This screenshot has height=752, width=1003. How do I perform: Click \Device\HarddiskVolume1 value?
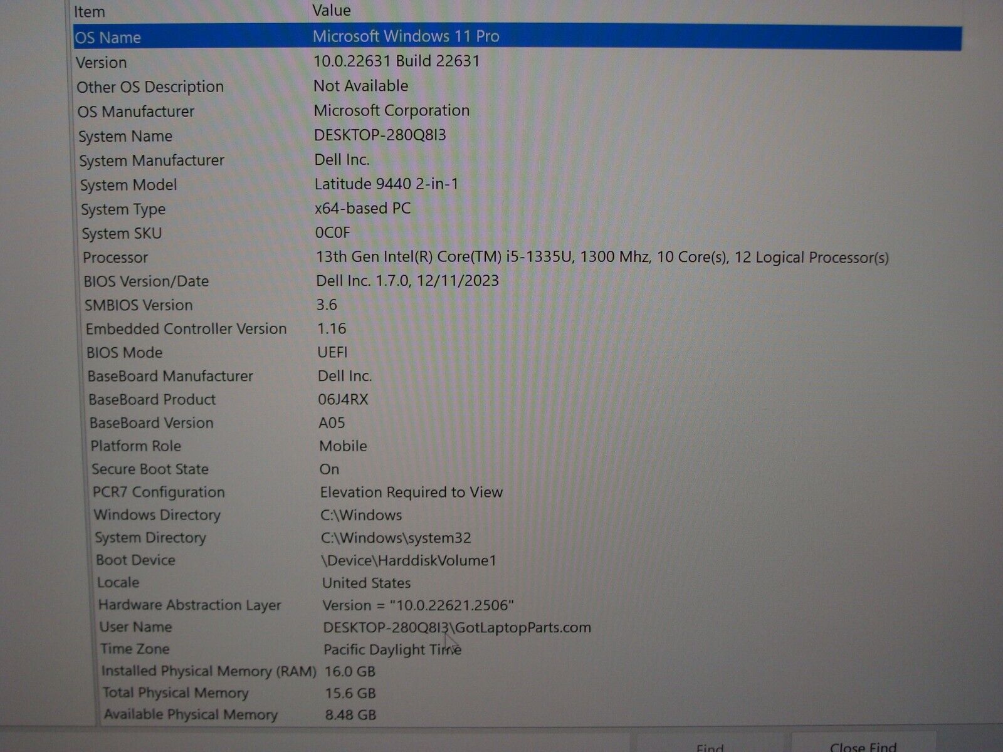point(409,560)
